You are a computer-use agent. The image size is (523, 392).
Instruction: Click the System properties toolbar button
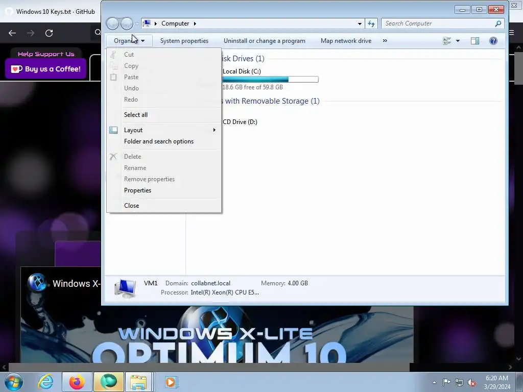tap(184, 41)
